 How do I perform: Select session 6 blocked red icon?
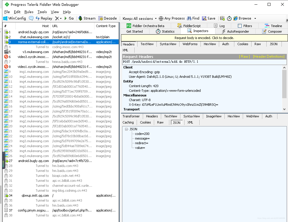6,57
